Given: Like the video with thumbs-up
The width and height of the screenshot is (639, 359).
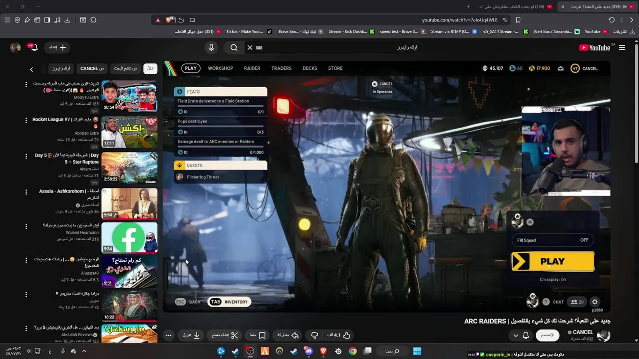Looking at the screenshot, I should 339,336.
